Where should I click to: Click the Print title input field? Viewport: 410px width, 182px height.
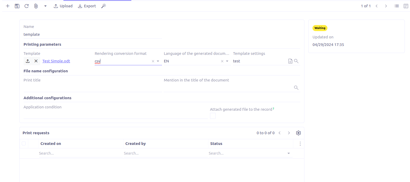click(93, 88)
